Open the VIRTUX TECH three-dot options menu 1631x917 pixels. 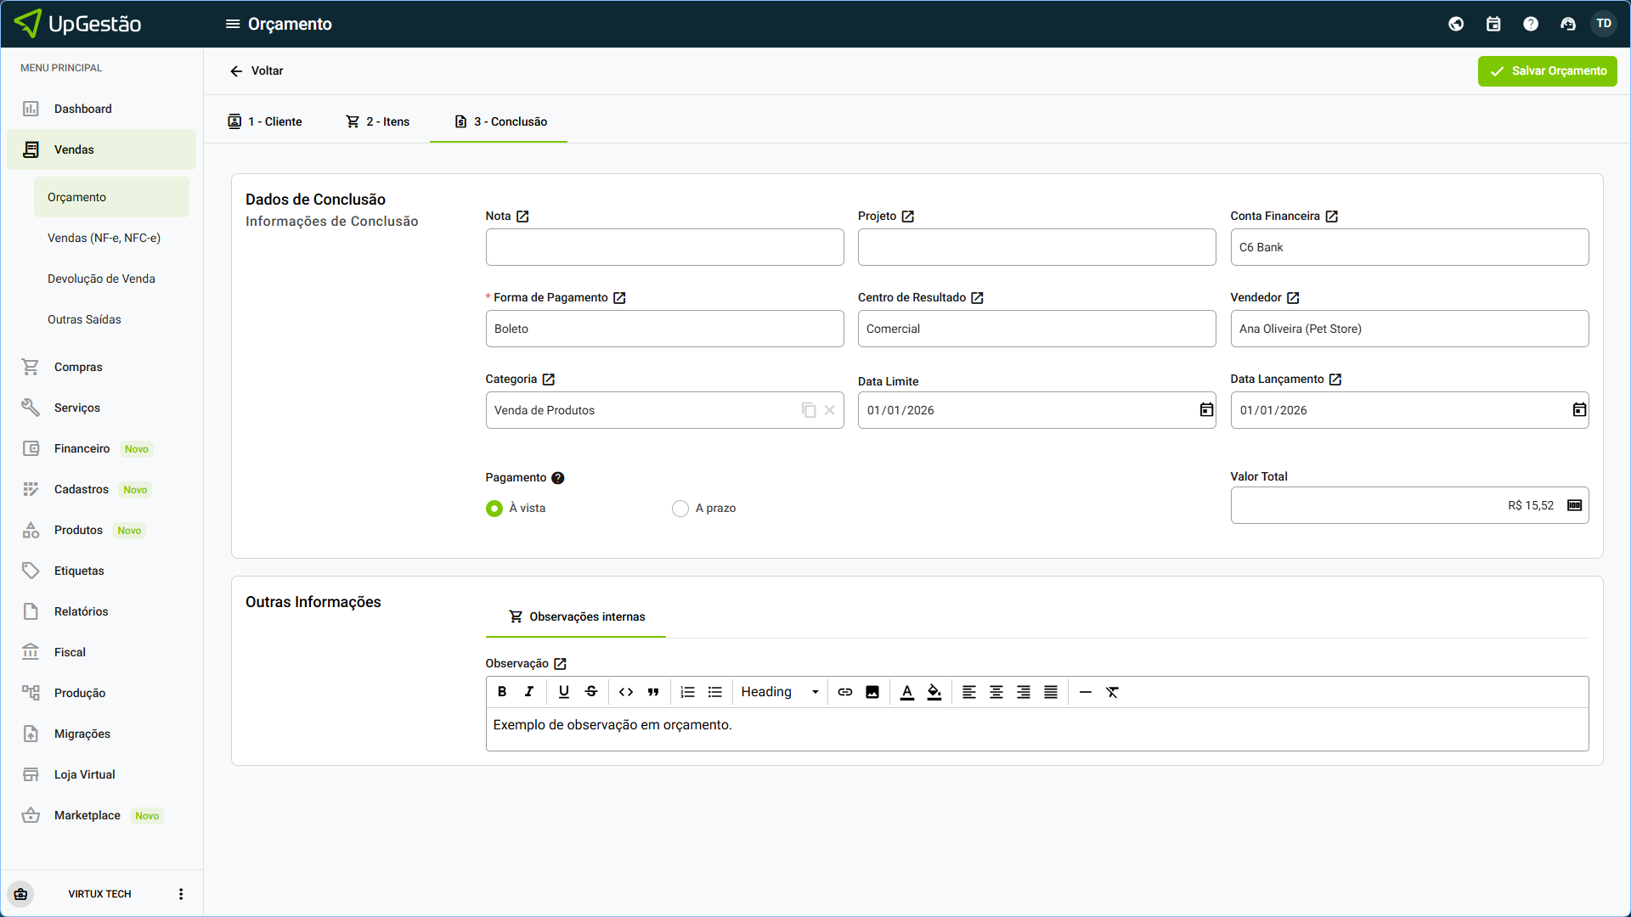[181, 894]
